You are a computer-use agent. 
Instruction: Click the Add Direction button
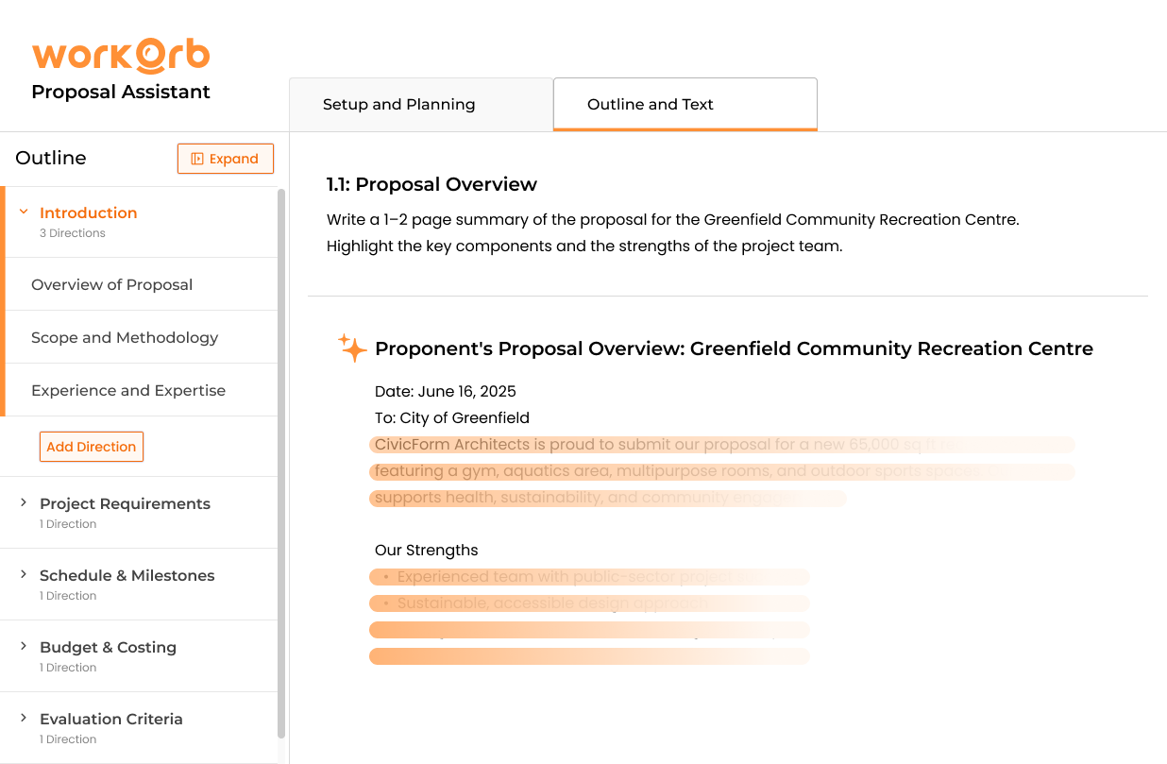[91, 446]
